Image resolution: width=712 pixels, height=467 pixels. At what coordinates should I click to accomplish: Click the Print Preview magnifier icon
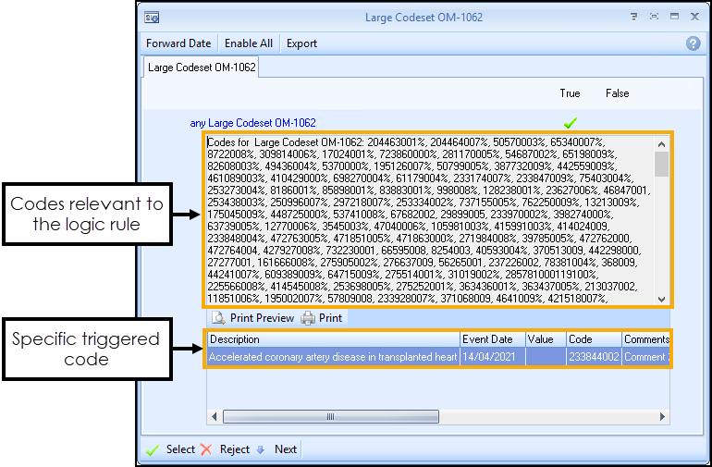click(217, 318)
